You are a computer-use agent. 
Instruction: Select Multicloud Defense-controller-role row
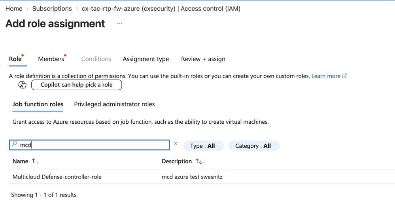pyautogui.click(x=202, y=176)
